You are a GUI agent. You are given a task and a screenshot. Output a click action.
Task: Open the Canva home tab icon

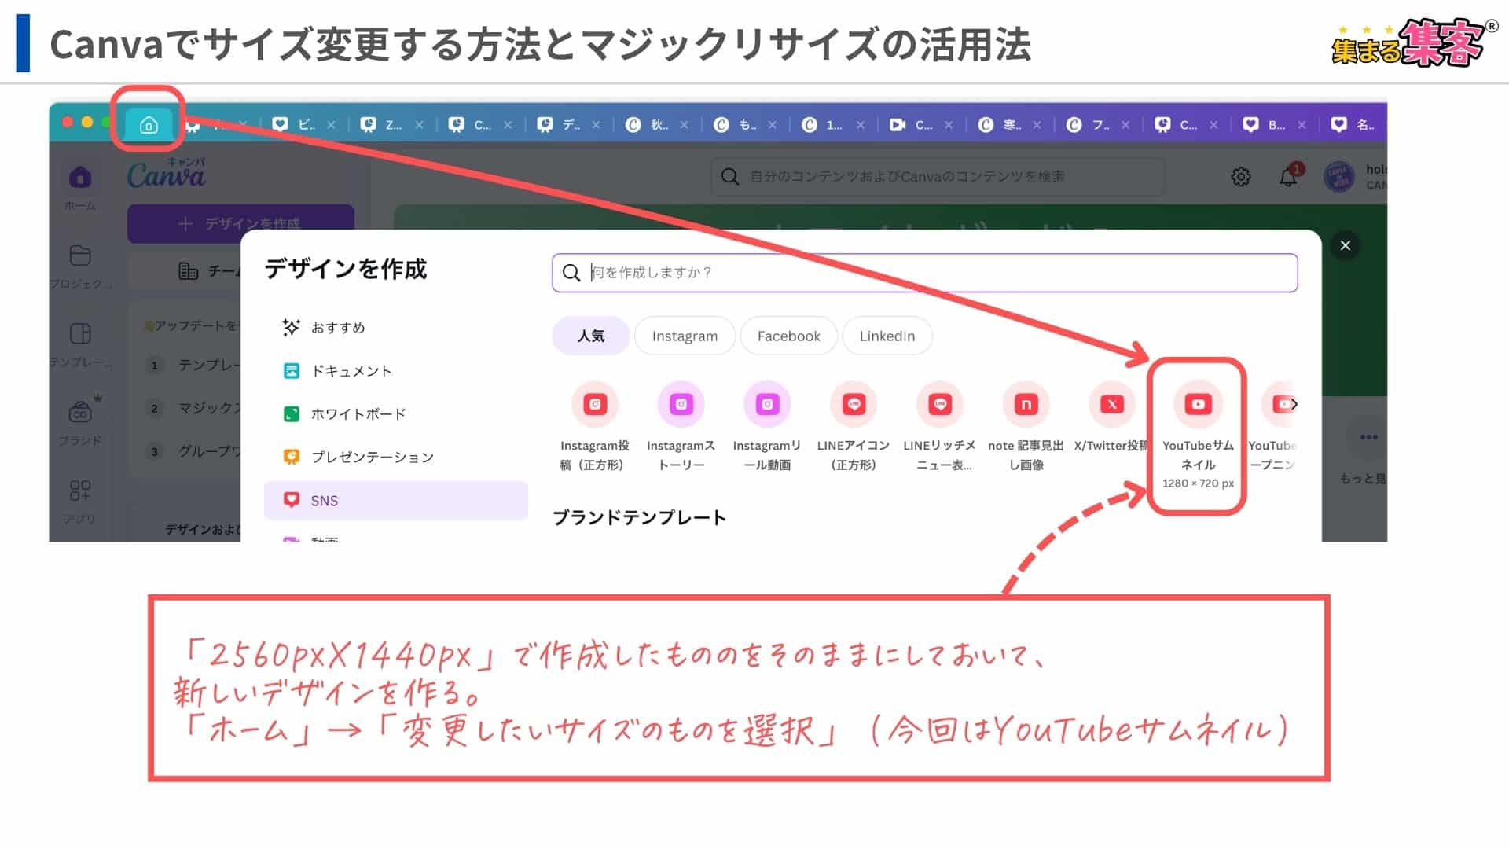(x=149, y=124)
